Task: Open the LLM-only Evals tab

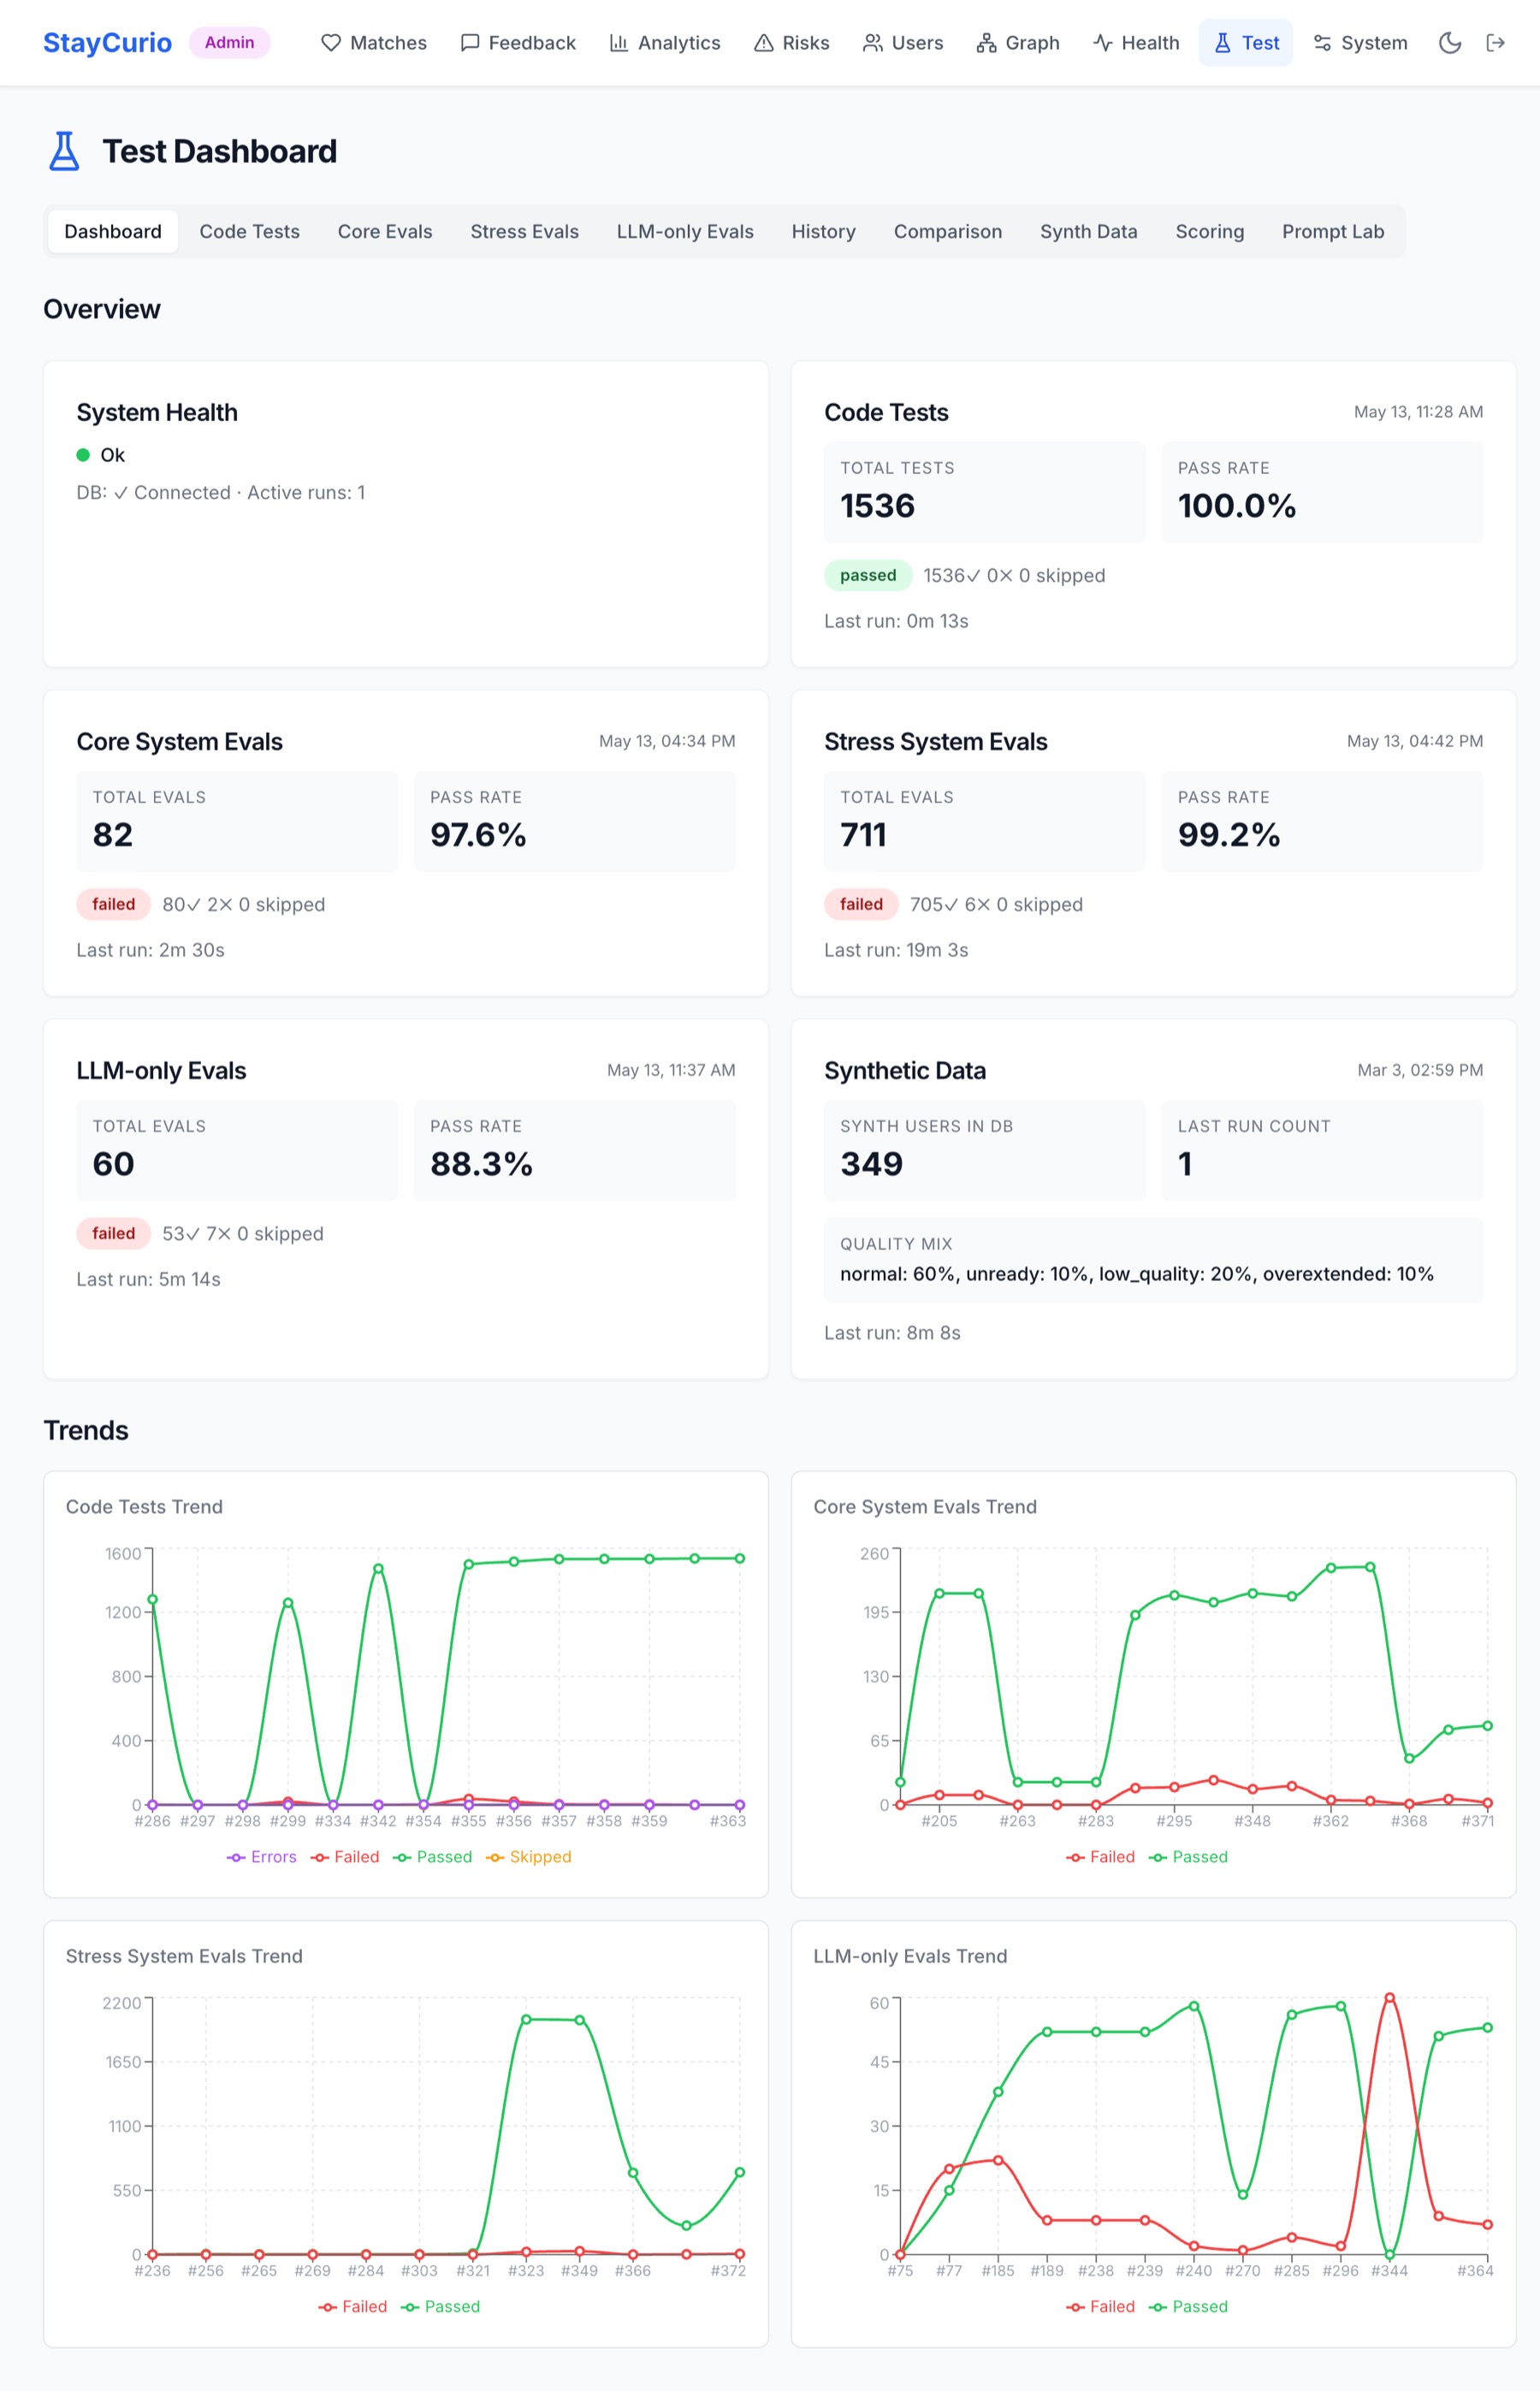Action: tap(685, 232)
